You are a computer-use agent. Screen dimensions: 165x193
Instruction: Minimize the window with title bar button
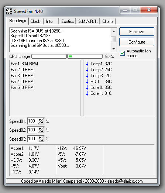point(125,10)
